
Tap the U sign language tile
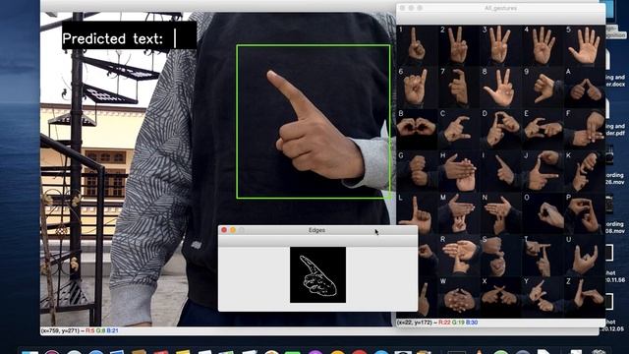(584, 256)
